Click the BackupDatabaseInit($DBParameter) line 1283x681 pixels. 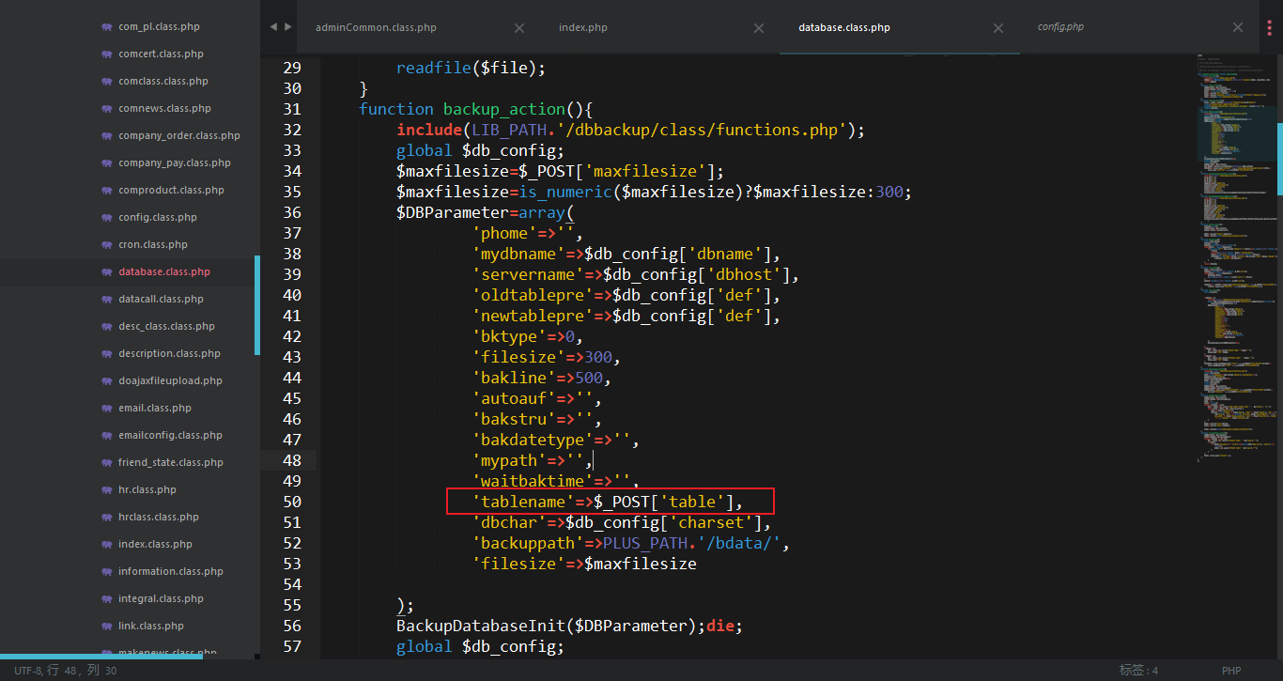pos(570,626)
